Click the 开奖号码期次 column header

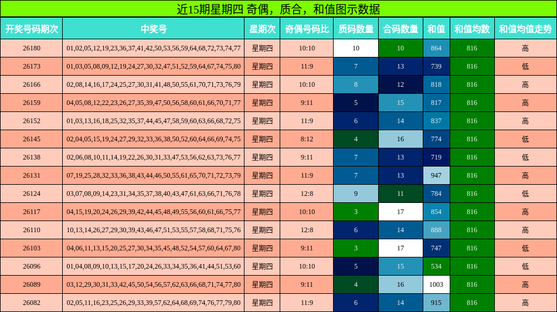31,28
